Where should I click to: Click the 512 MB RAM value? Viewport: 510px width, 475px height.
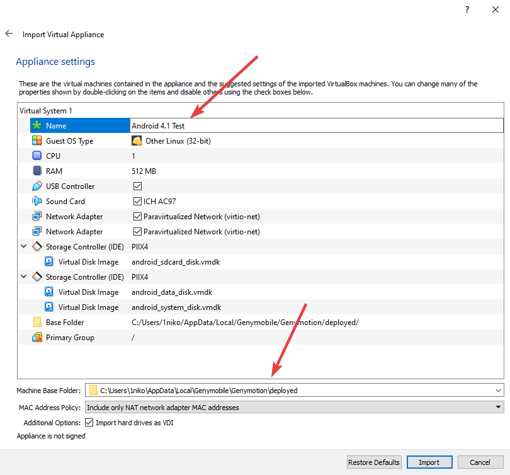[144, 171]
